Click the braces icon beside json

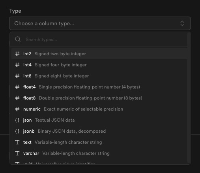(x=17, y=120)
